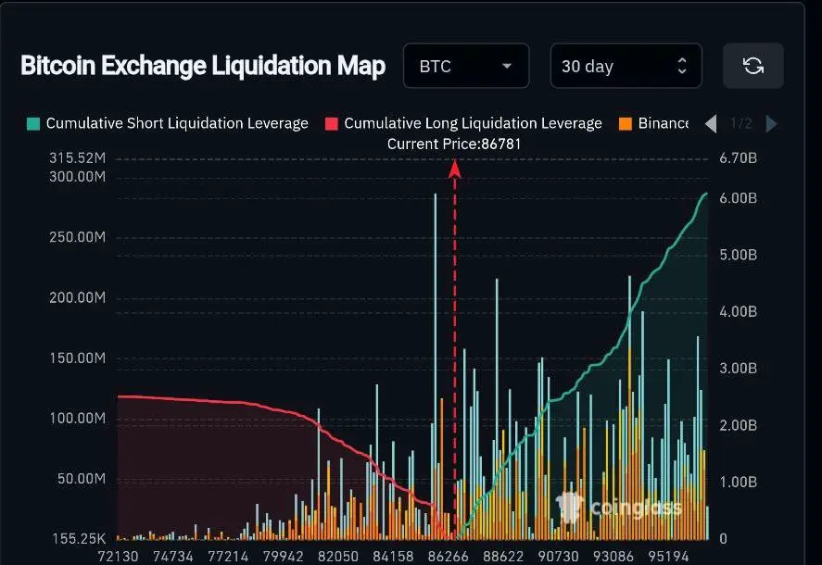Viewport: 822px width, 565px height.
Task: Click the tallest liquidation bar near 85700
Action: point(436,367)
